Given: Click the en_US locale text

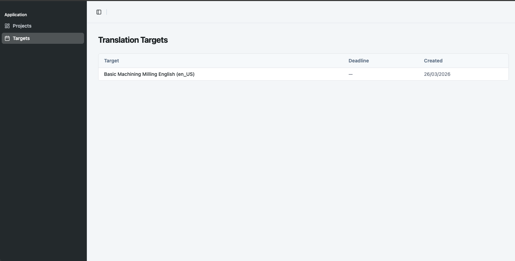Looking at the screenshot, I should [x=185, y=74].
